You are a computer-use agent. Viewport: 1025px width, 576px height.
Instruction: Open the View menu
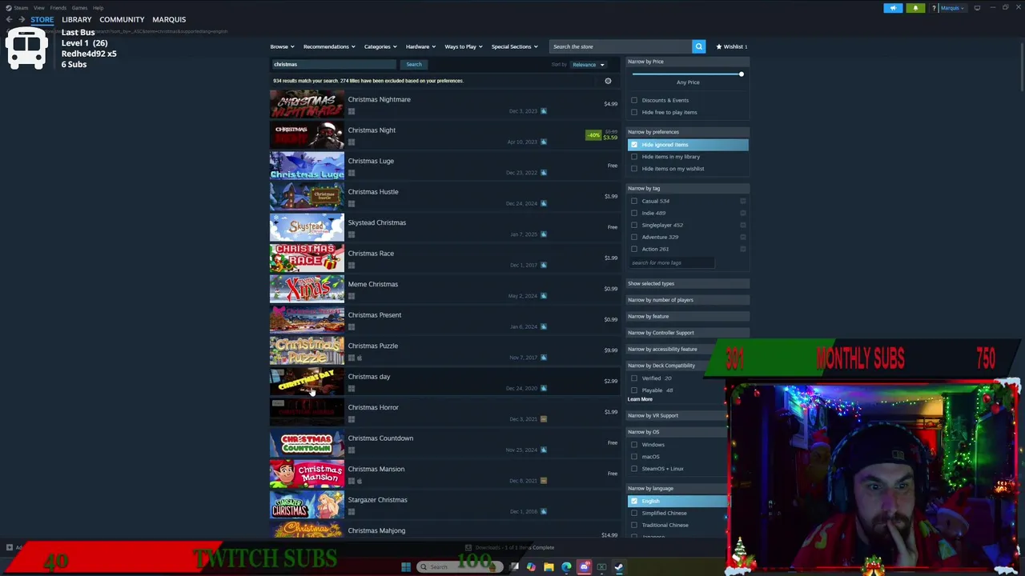tap(38, 8)
